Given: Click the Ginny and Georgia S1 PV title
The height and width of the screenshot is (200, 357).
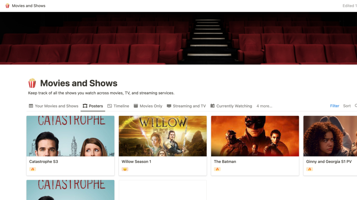Looking at the screenshot, I should click(x=329, y=161).
